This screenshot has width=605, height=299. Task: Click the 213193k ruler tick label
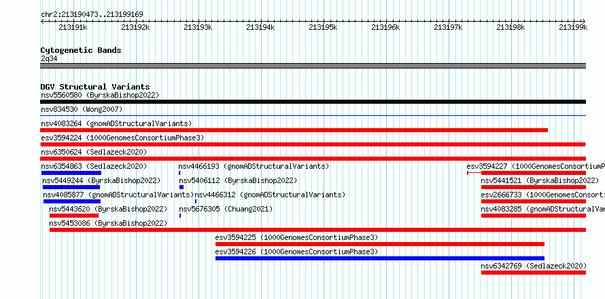click(x=198, y=27)
